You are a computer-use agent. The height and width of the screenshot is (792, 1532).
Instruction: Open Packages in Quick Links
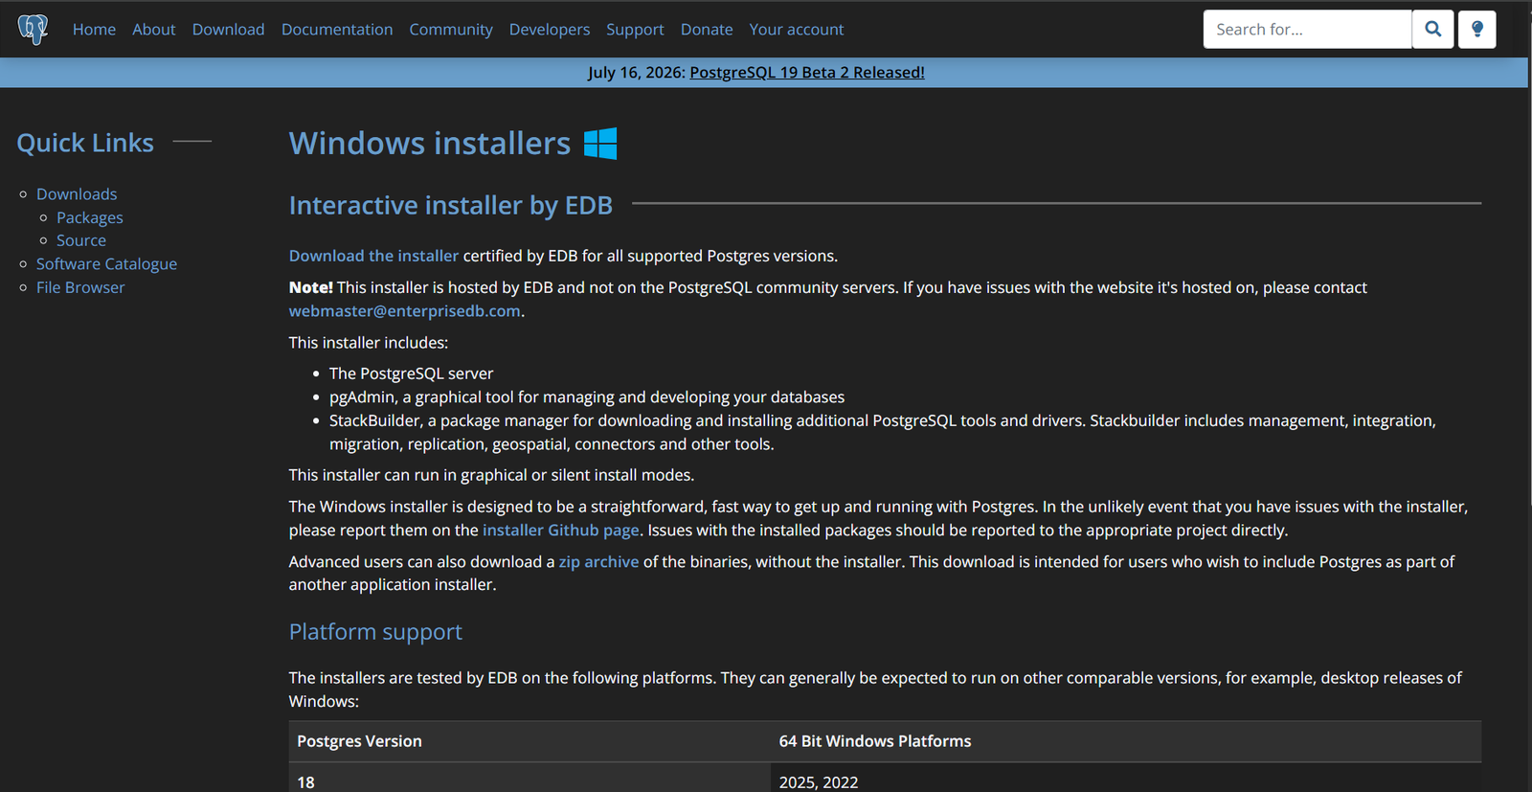coord(90,217)
